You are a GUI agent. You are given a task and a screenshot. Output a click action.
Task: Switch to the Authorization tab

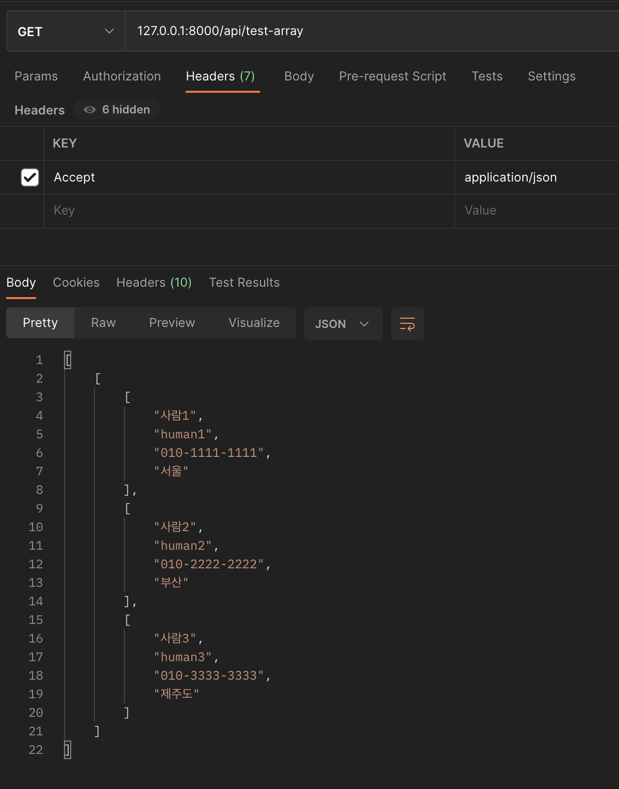tap(122, 76)
